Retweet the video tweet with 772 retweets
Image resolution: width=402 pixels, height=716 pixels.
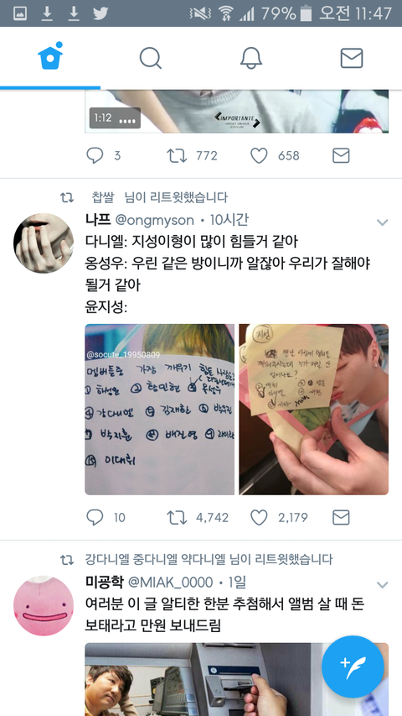pyautogui.click(x=177, y=156)
